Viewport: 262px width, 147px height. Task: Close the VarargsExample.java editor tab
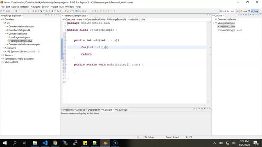coord(88,16)
